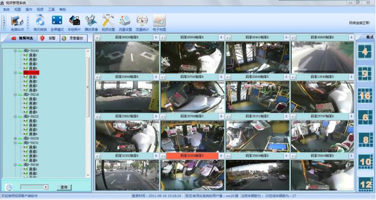Select the 16-pane video layout
Image resolution: width=376 pixels, height=200 pixels.
click(365, 96)
